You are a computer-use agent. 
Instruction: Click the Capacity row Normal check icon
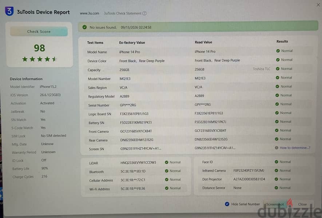[x=278, y=69]
